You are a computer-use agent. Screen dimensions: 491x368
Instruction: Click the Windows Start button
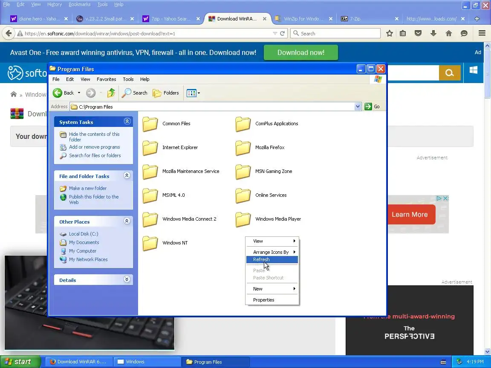20,362
